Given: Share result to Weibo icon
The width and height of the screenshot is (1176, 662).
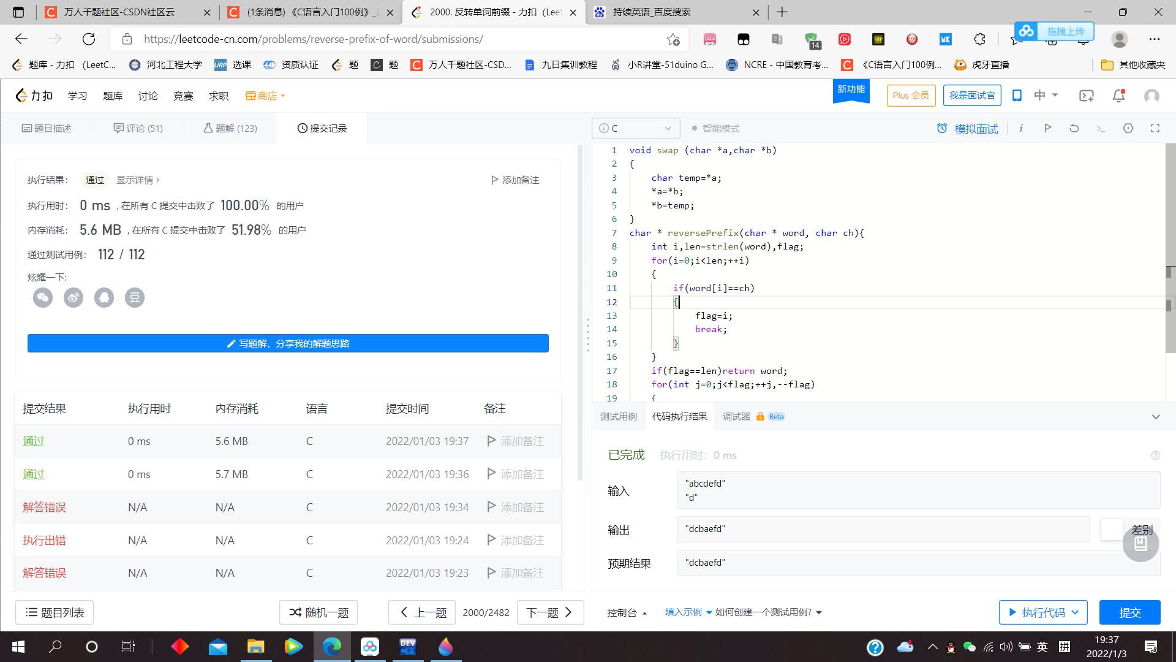Looking at the screenshot, I should click(x=73, y=298).
